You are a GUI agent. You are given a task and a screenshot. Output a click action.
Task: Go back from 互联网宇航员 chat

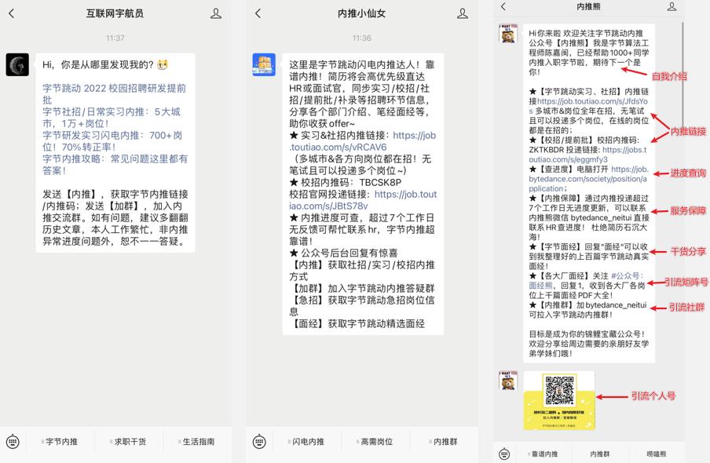(x=12, y=13)
